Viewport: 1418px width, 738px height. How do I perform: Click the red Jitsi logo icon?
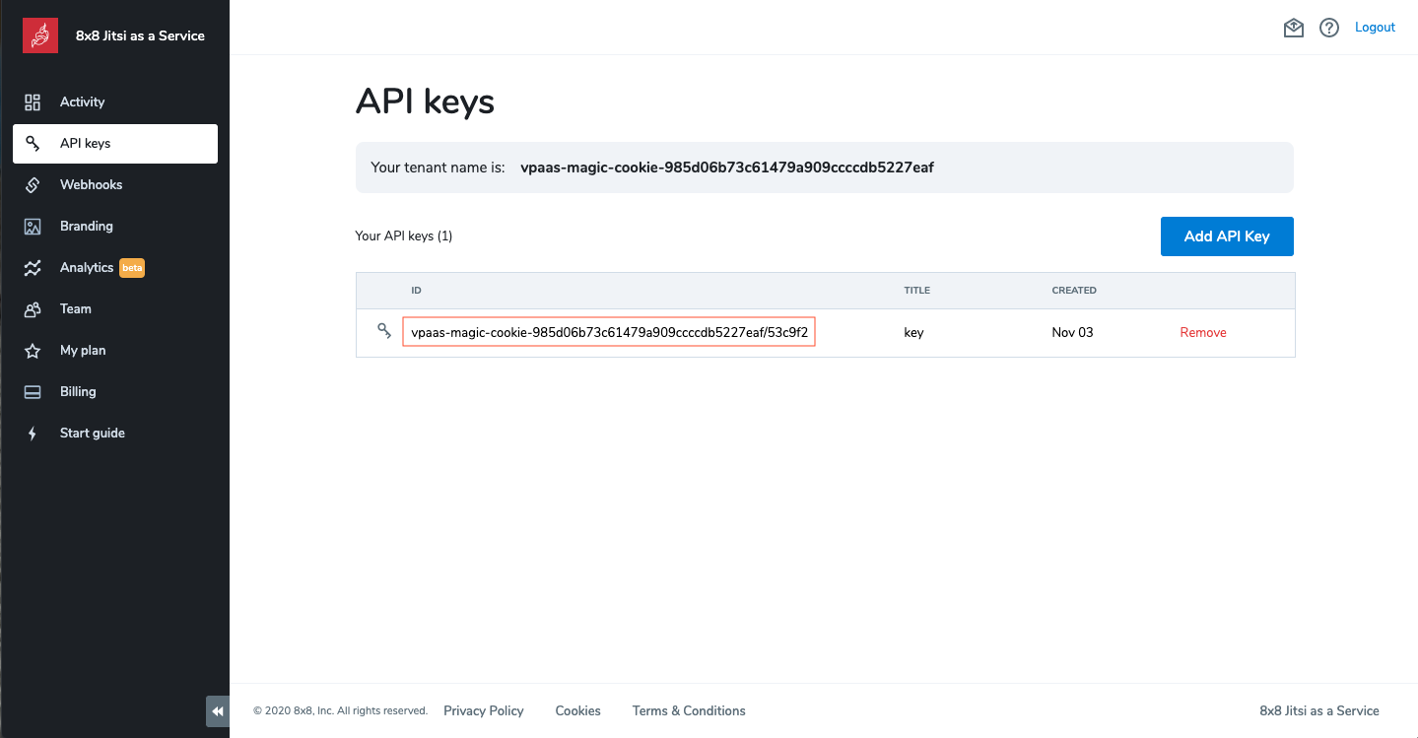pos(40,35)
